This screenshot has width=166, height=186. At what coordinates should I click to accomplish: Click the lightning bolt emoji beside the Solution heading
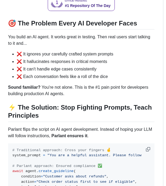[12, 107]
